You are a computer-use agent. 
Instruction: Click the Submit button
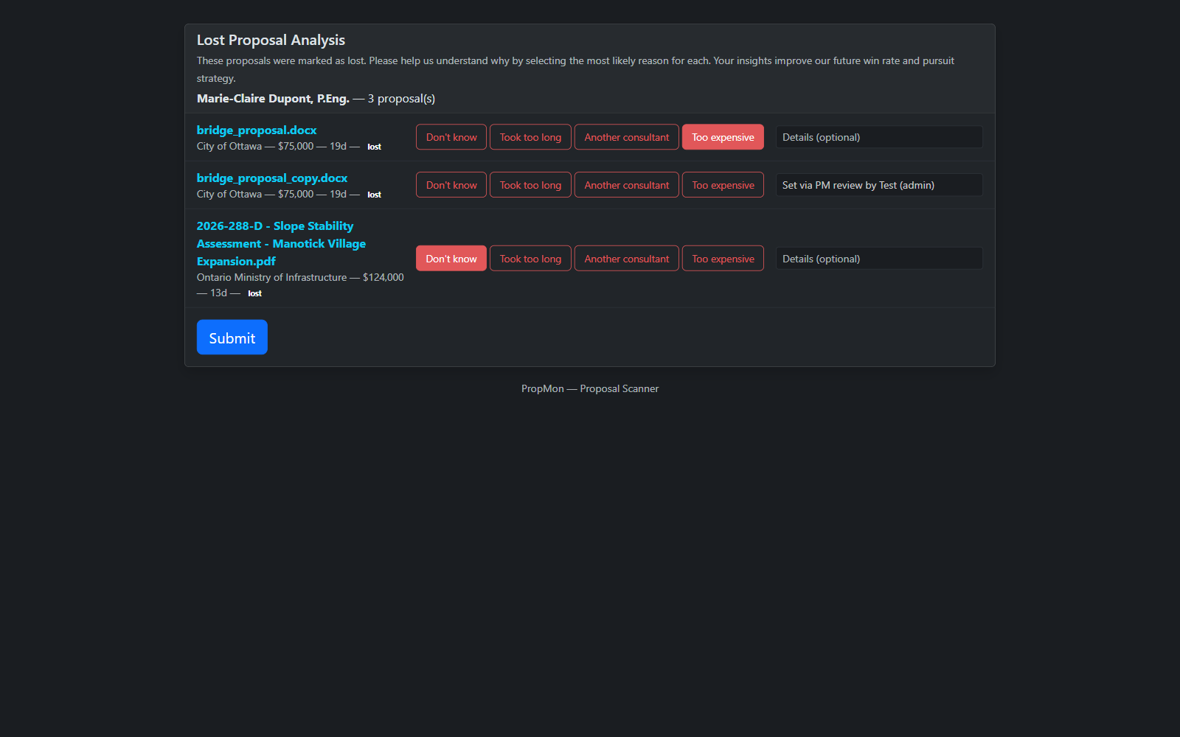[232, 338]
